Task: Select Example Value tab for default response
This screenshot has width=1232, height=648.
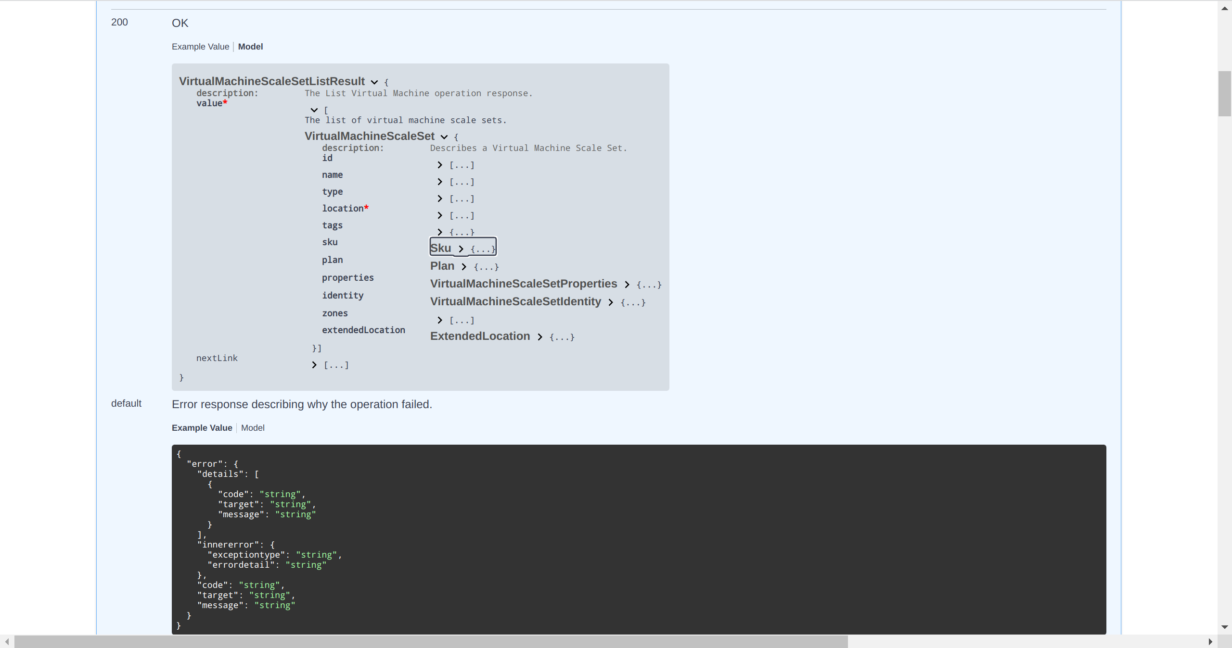Action: [202, 428]
